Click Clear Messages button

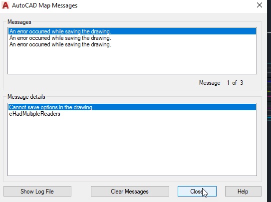(x=130, y=192)
